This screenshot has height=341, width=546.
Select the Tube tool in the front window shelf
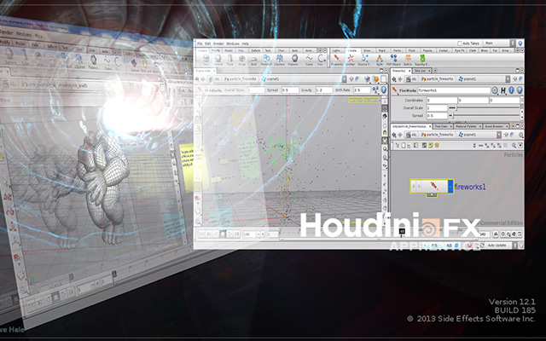point(229,60)
